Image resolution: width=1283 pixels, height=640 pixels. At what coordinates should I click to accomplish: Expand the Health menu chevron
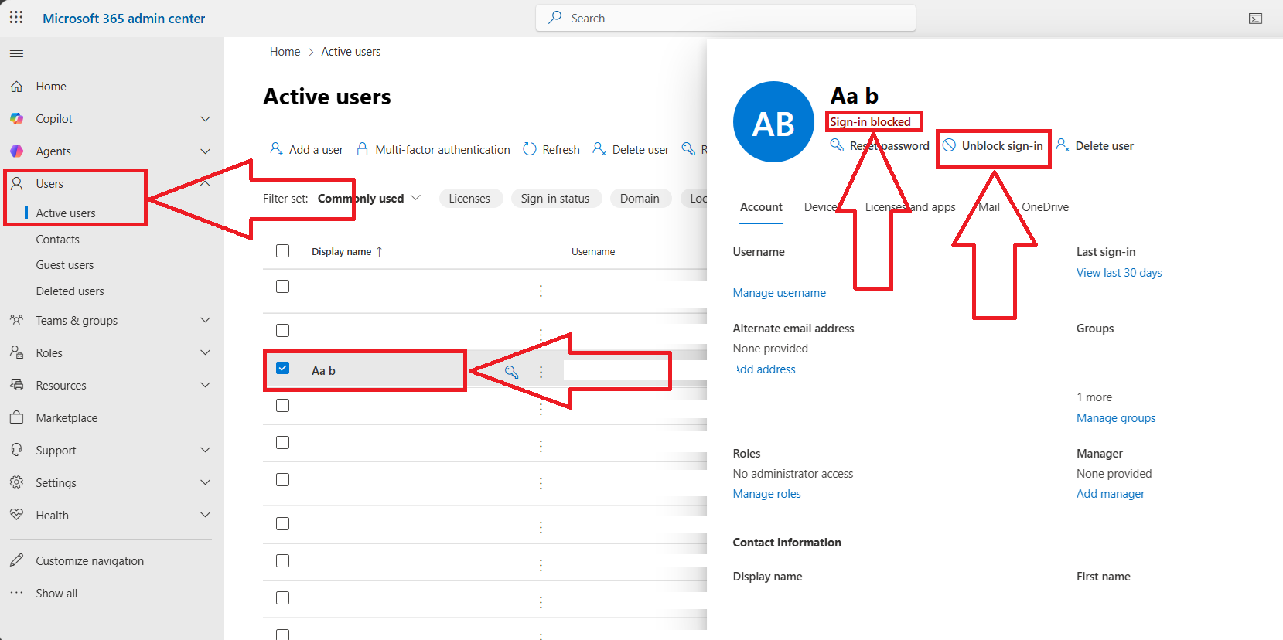click(205, 515)
